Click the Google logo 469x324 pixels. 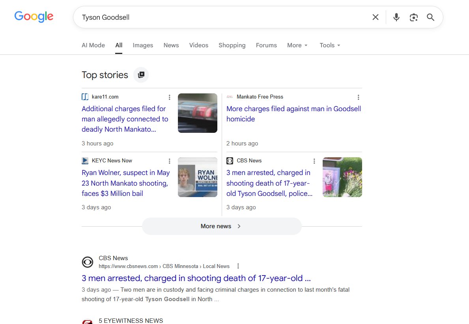click(x=34, y=17)
